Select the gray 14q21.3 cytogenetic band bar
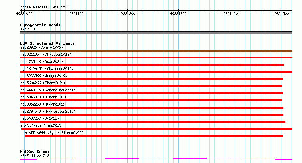 156,33
